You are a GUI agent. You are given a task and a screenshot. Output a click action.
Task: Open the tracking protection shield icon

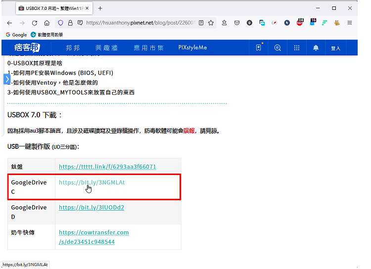[x=60, y=23]
